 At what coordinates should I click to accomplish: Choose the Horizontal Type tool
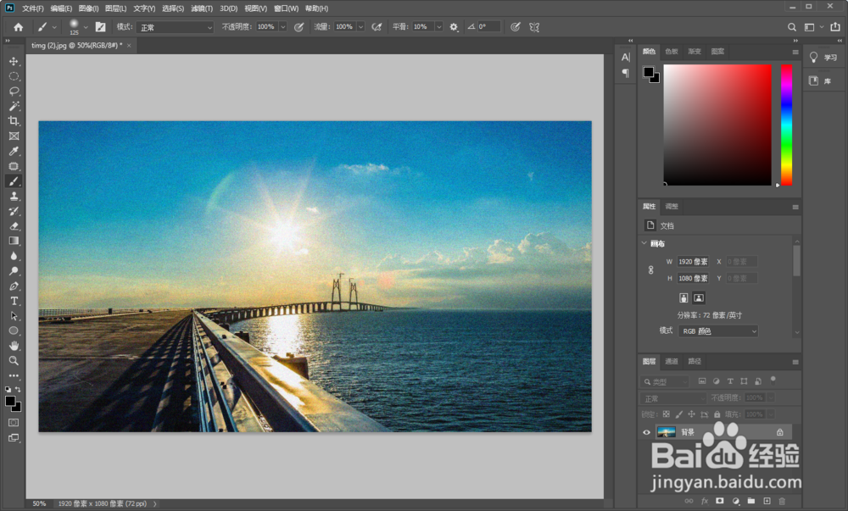pyautogui.click(x=14, y=301)
